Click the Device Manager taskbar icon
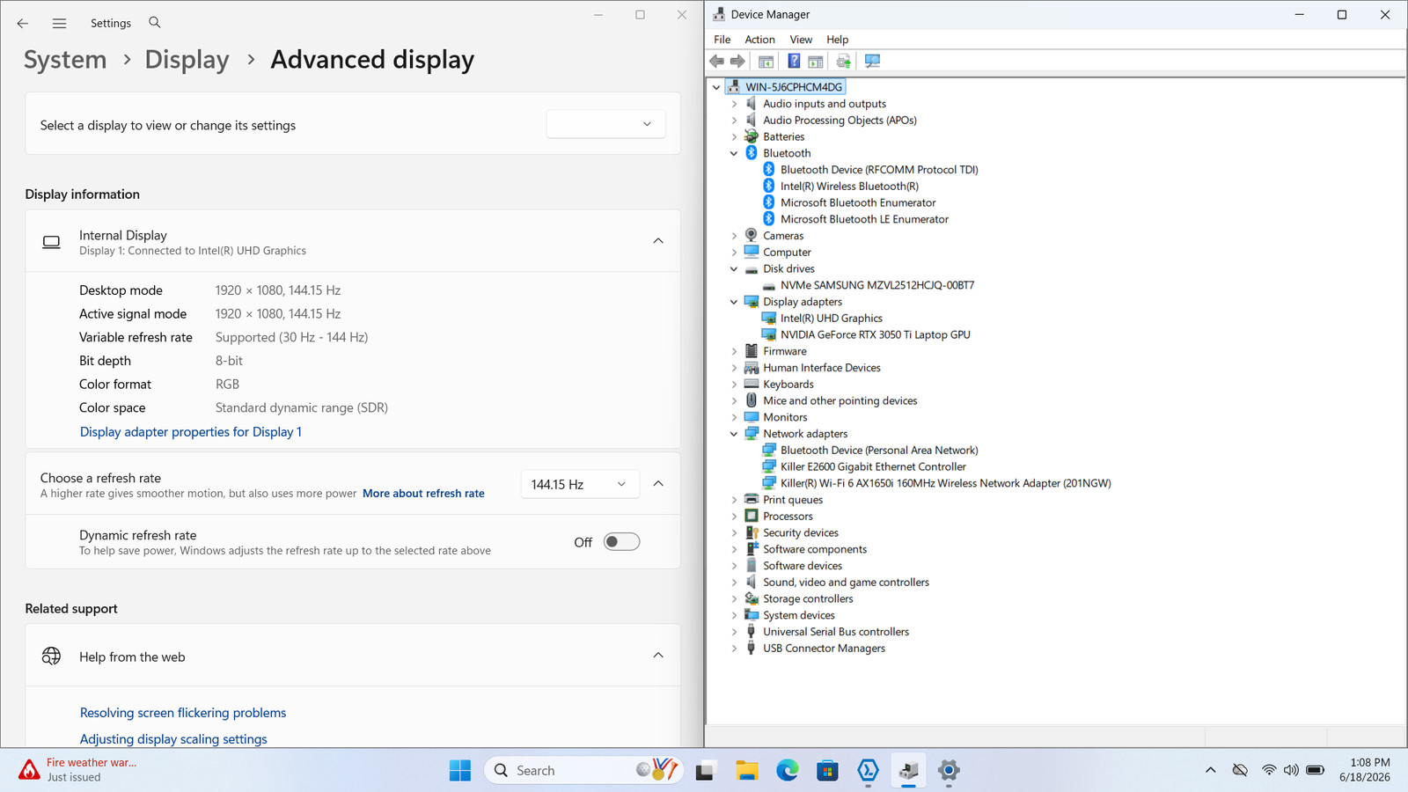The image size is (1408, 792). click(x=908, y=771)
